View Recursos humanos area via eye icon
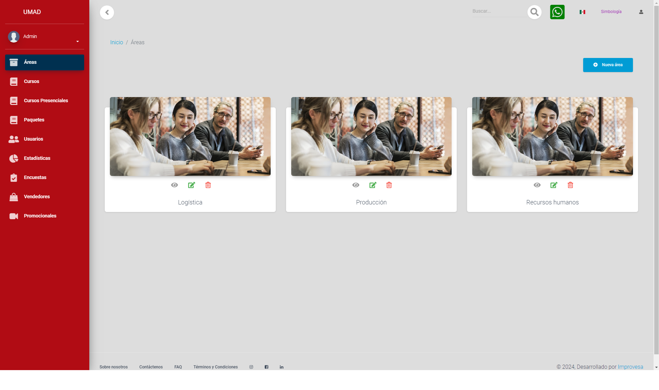Viewport: 659px width, 390px height. tap(537, 185)
